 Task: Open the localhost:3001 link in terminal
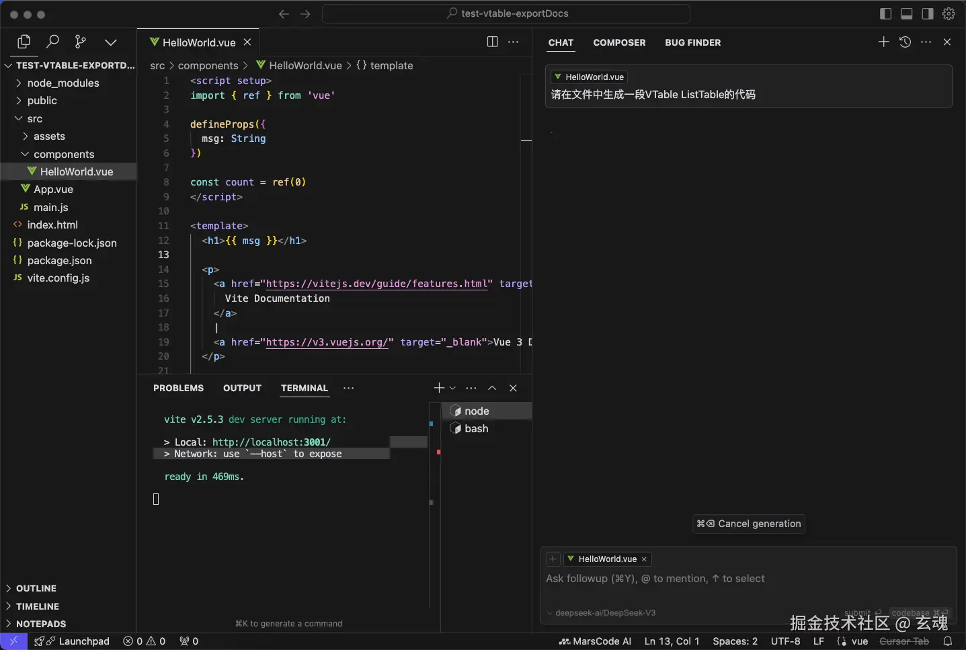(271, 442)
